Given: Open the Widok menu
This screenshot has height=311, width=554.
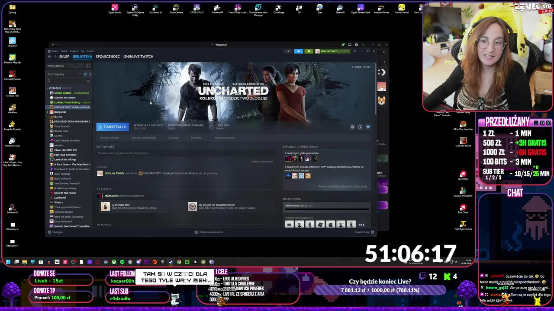Looking at the screenshot, I should [x=64, y=51].
